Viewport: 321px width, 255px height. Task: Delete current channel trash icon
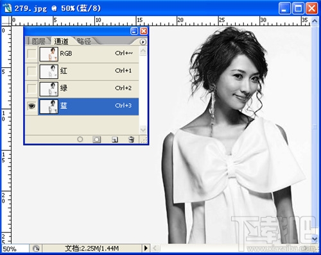coord(131,140)
